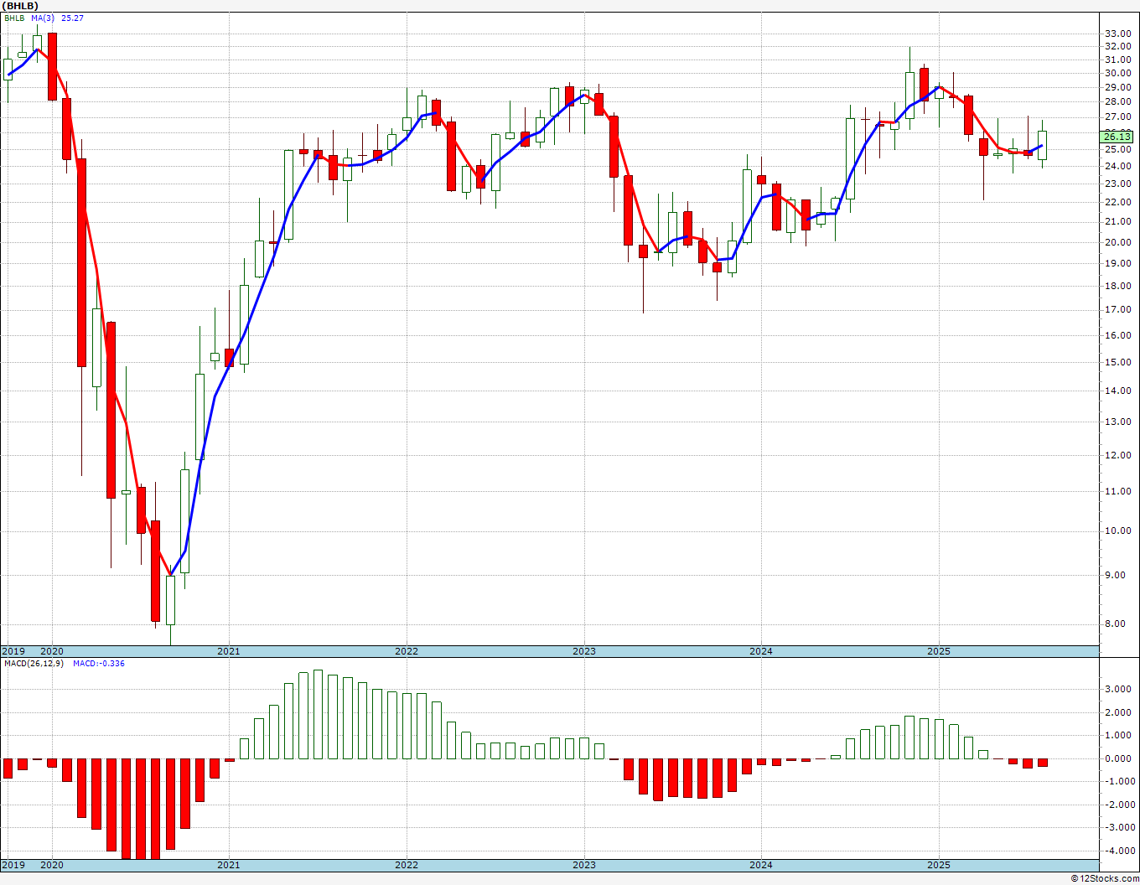The image size is (1140, 885).
Task: Click 33.00 on the price axis
Action: pos(1117,34)
